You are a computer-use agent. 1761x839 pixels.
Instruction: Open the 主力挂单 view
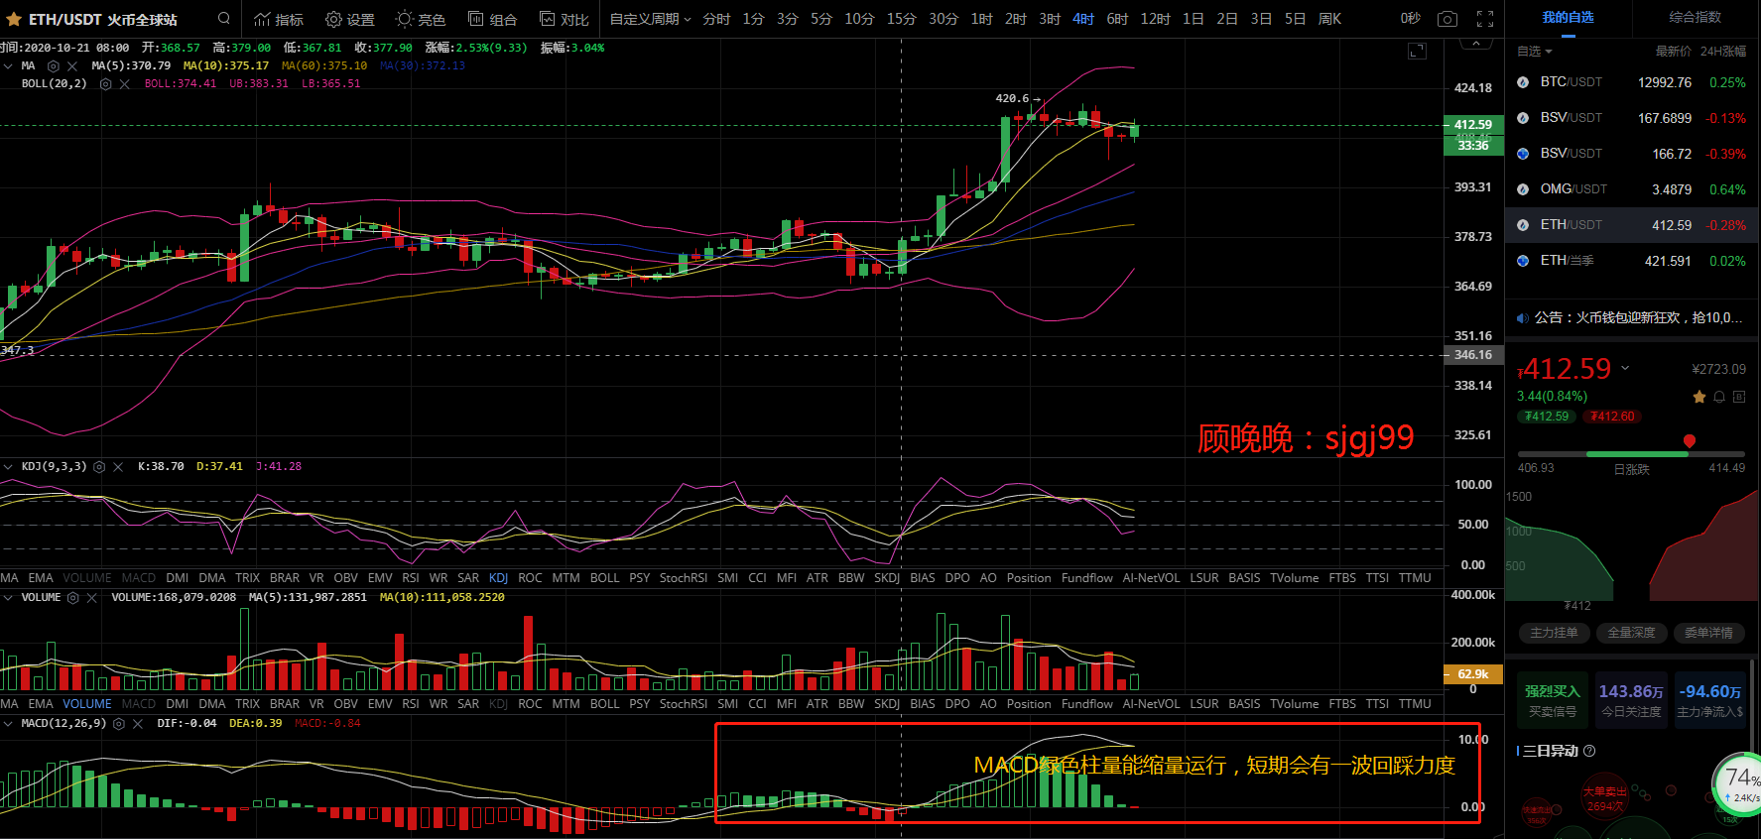click(1554, 633)
